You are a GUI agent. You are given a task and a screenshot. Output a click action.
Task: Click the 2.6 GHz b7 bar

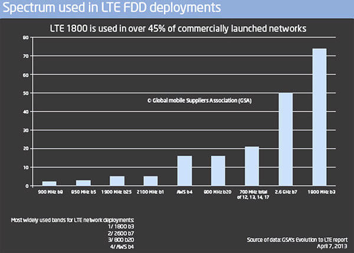point(286,139)
